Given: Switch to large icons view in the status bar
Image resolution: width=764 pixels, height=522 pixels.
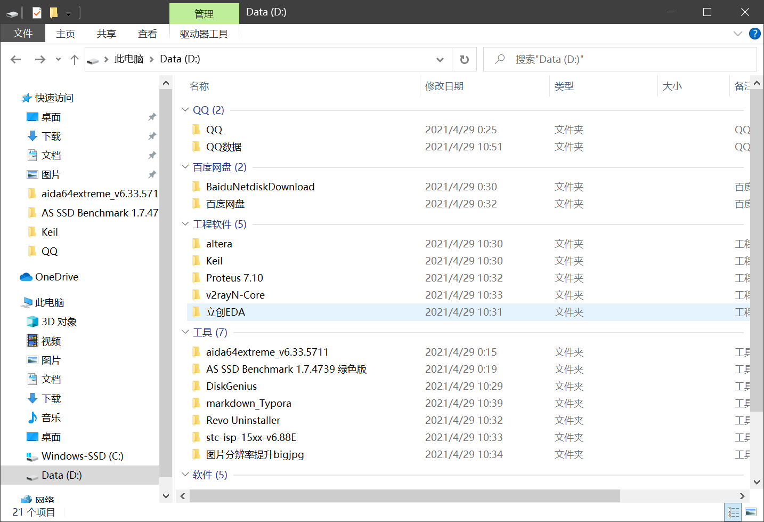Looking at the screenshot, I should [x=751, y=512].
